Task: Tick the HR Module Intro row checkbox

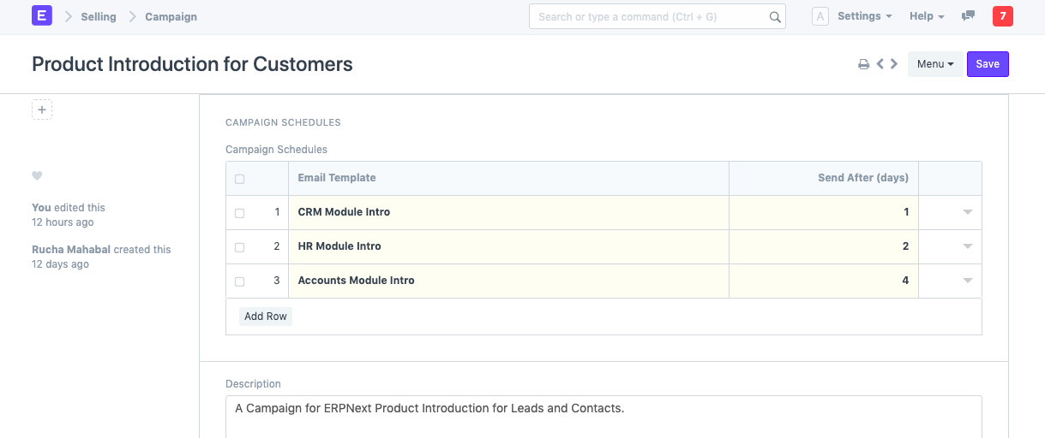Action: pyautogui.click(x=239, y=247)
